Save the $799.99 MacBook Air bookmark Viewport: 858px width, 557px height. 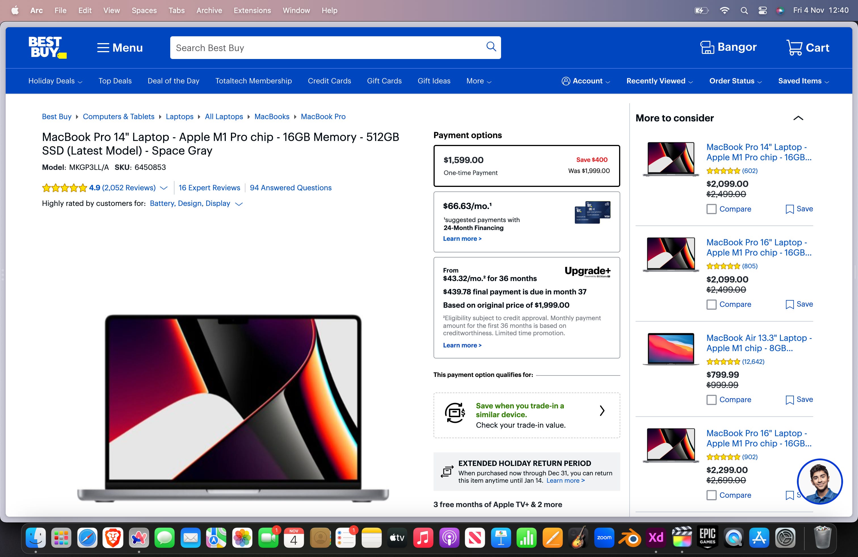[x=799, y=400]
